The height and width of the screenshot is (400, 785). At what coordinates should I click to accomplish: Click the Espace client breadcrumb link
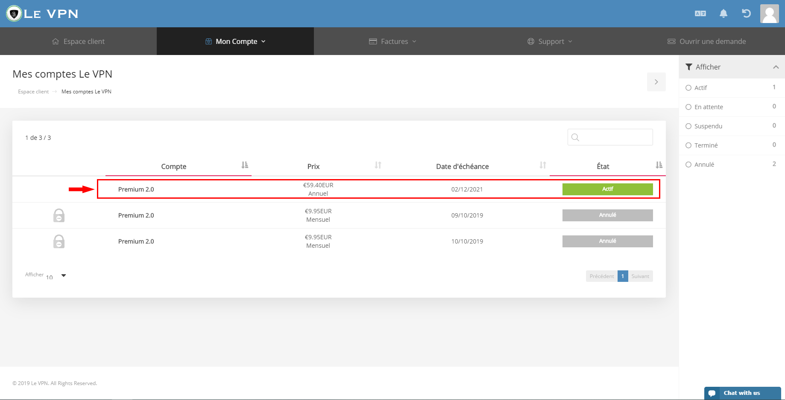point(33,92)
